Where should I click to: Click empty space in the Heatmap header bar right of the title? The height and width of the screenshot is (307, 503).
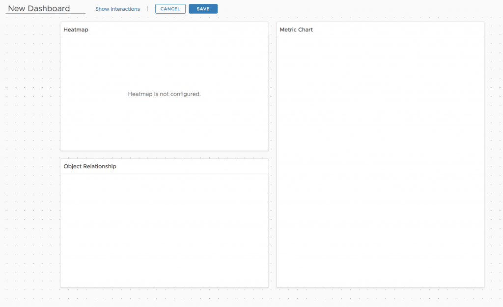[187, 30]
